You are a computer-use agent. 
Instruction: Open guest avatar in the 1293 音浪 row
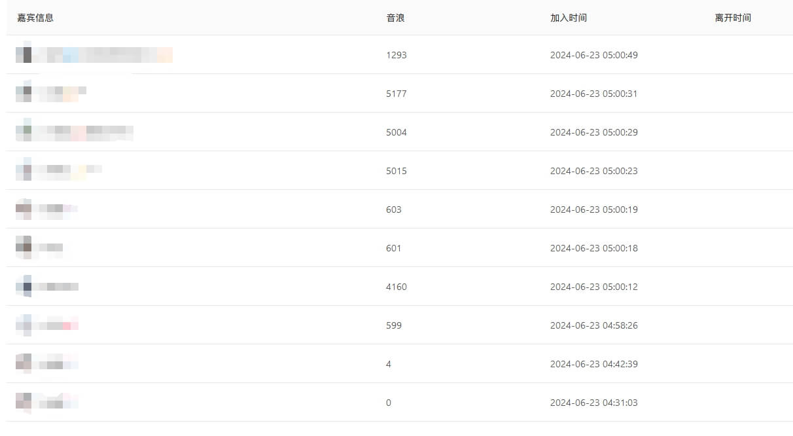point(24,55)
